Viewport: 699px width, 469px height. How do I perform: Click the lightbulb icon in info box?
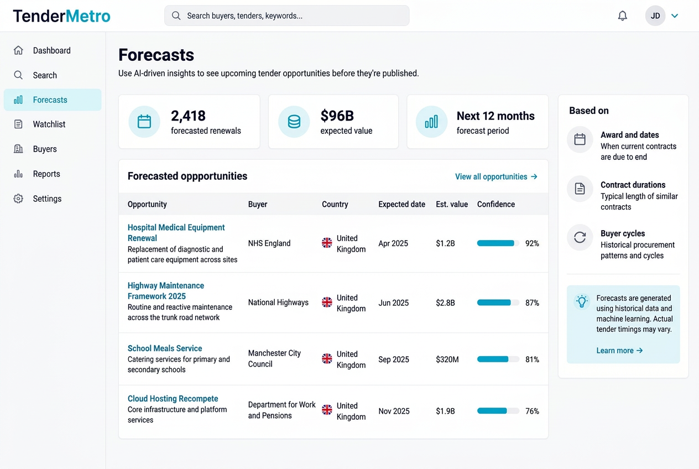(x=581, y=301)
